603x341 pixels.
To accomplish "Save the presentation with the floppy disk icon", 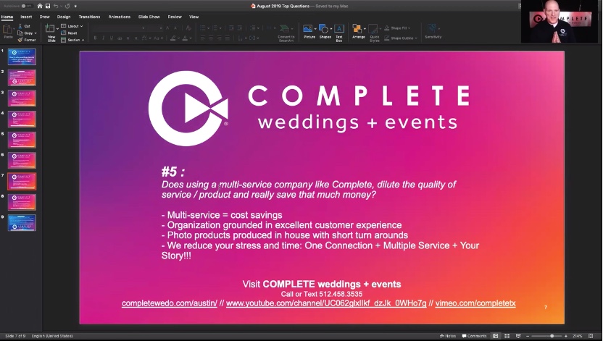I will 48,6.
